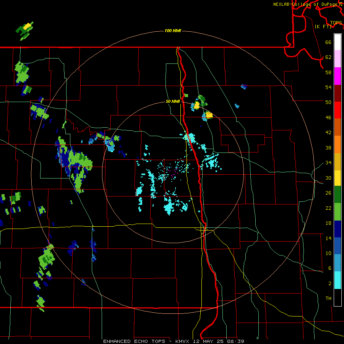The width and height of the screenshot is (344, 344).
Task: Pick the light blue legend swatch
Action: coord(338,263)
